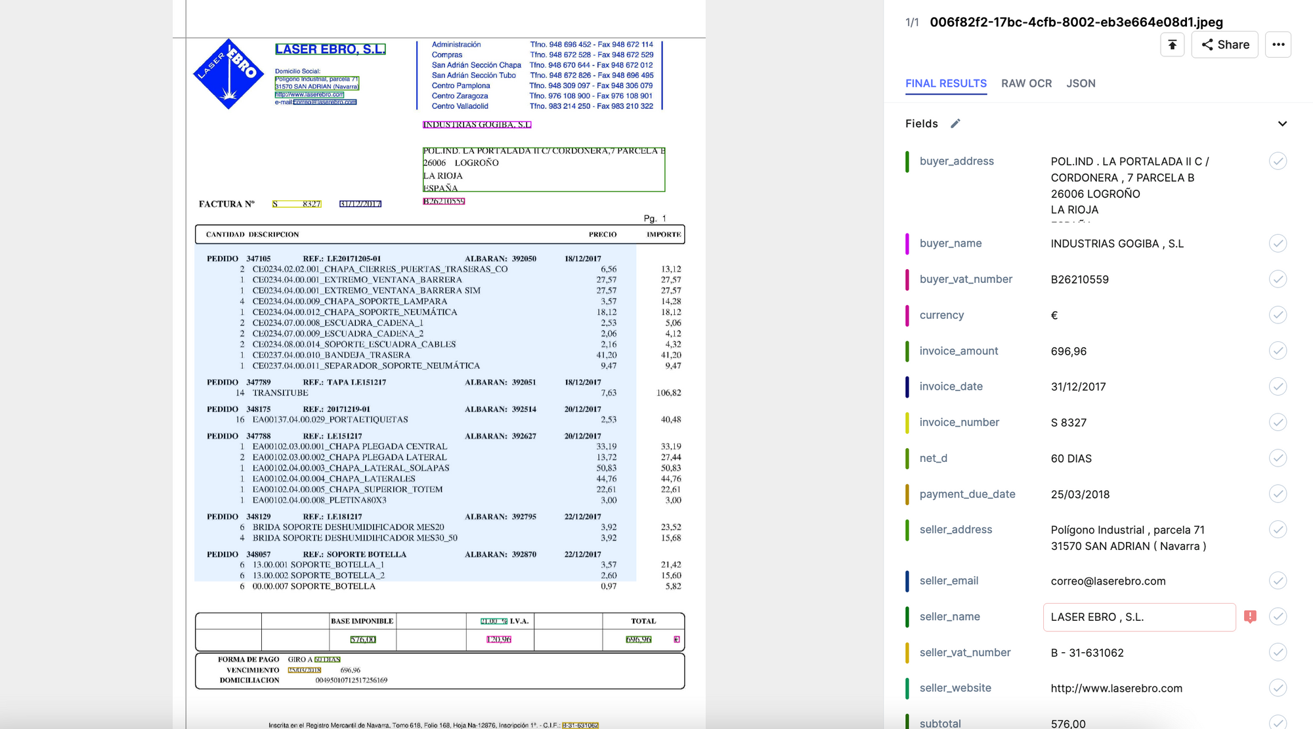
Task: Collapse the Fields section chevron
Action: (1281, 123)
